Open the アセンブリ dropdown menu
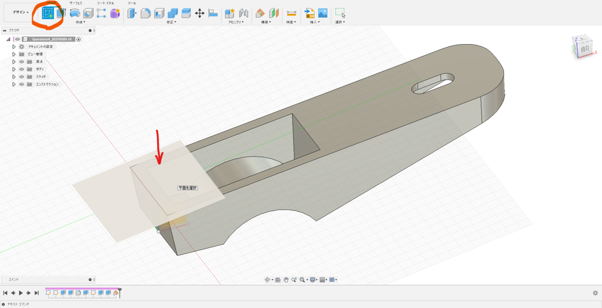Screen dimensions: 602x308 236,22
